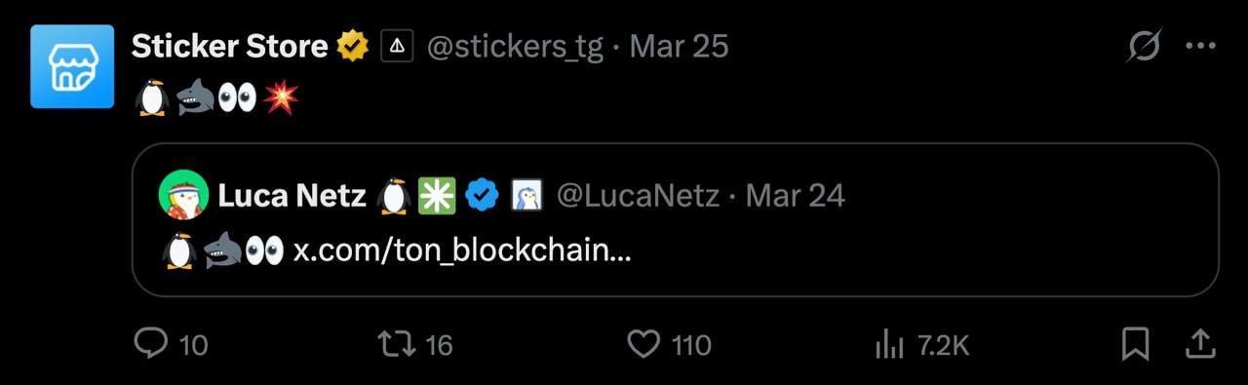Open the x.com/ton_blockchain link
1248x385 pixels.
click(x=462, y=250)
